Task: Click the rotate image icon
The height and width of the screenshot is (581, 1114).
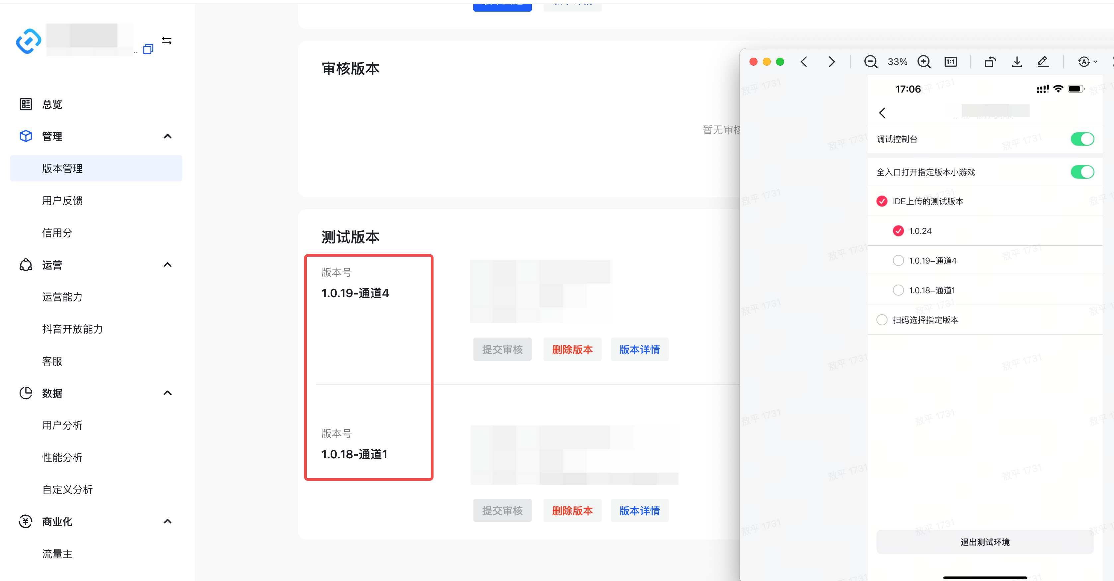Action: [x=990, y=62]
